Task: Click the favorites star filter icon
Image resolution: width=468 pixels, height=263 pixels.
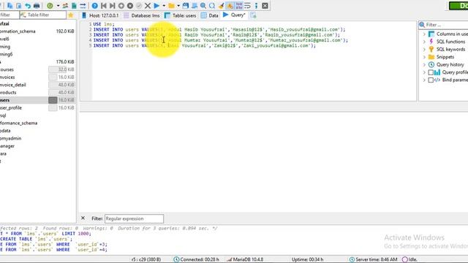Action: pos(71,15)
